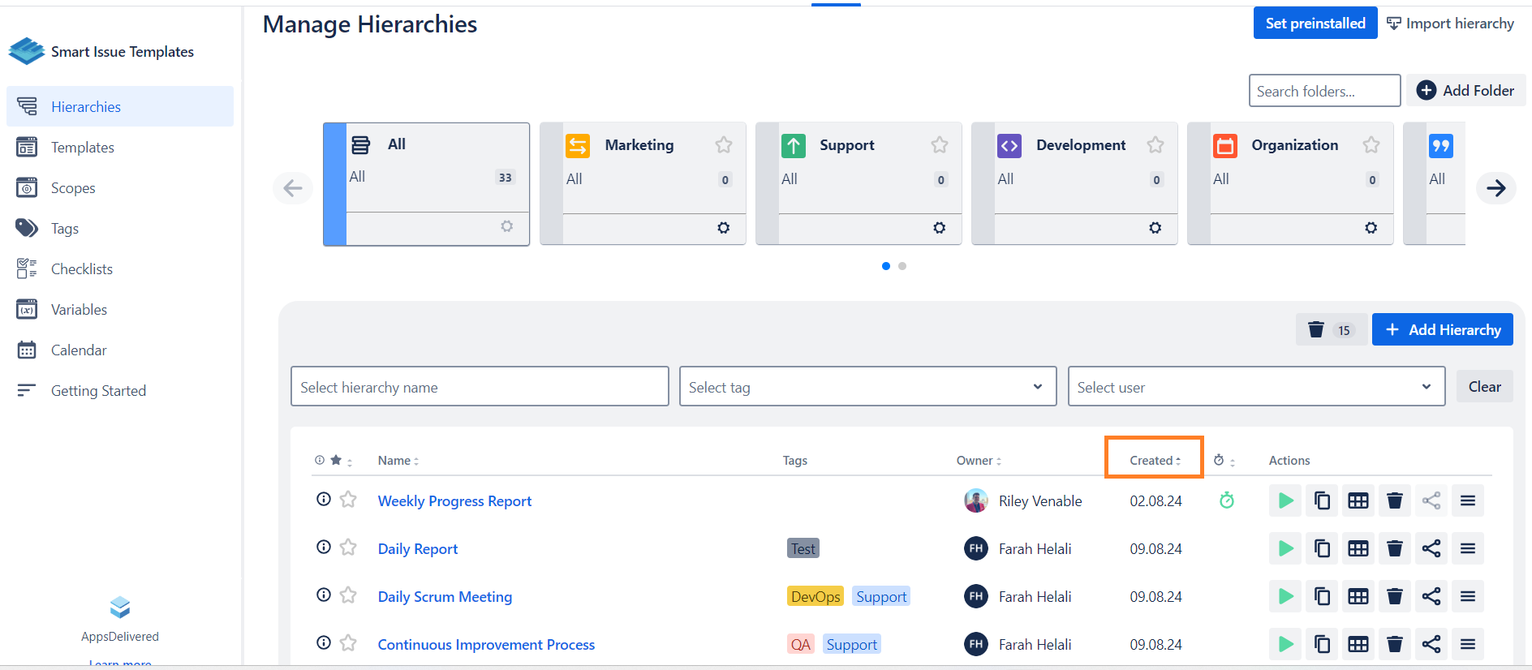Open the Checklists sidebar section
Screen dimensions: 1532x670
81,269
